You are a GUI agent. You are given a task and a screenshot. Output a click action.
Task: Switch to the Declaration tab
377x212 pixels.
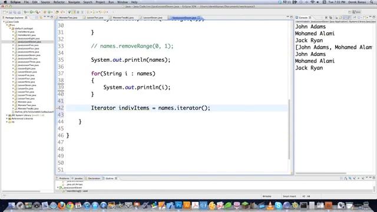pyautogui.click(x=94, y=178)
